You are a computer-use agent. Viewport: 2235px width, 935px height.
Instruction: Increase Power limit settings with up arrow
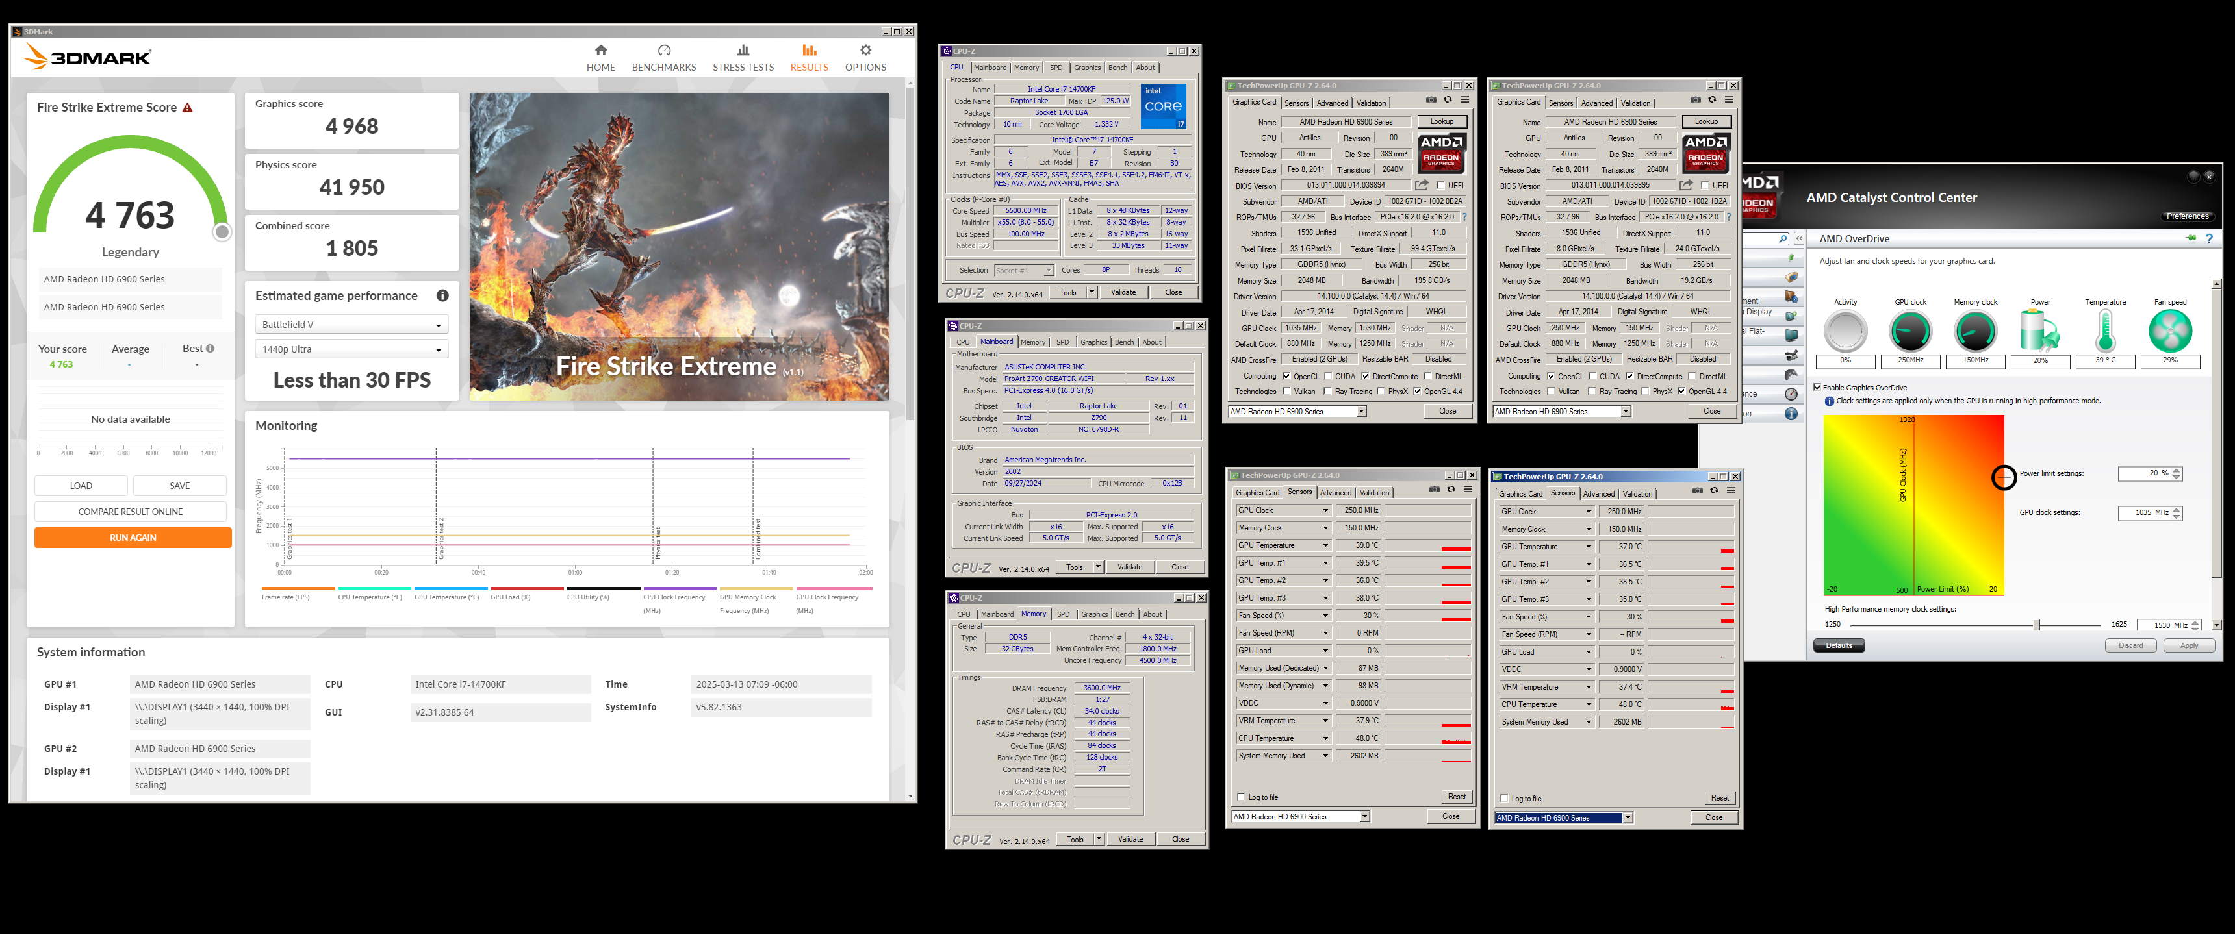[x=2176, y=470]
